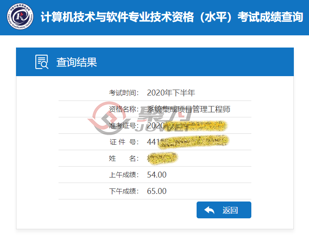This screenshot has height=236, width=309.
Task: Click the 准考证号 label
Action: pos(124,125)
